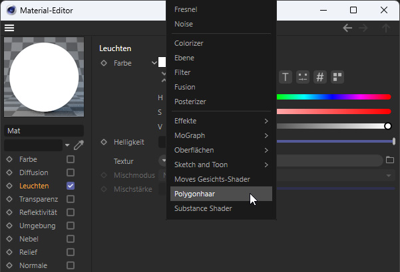The height and width of the screenshot is (272, 400).
Task: Click keyframe diamond next to Leuchten channel
Action: (x=9, y=186)
